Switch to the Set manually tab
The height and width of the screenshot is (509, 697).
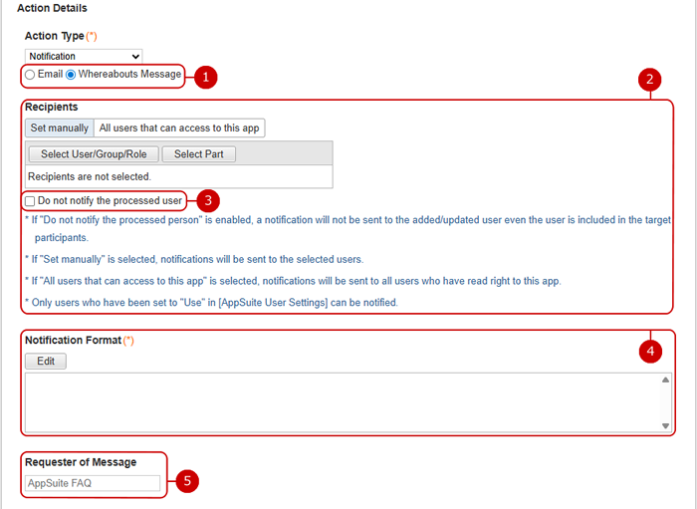click(x=59, y=127)
